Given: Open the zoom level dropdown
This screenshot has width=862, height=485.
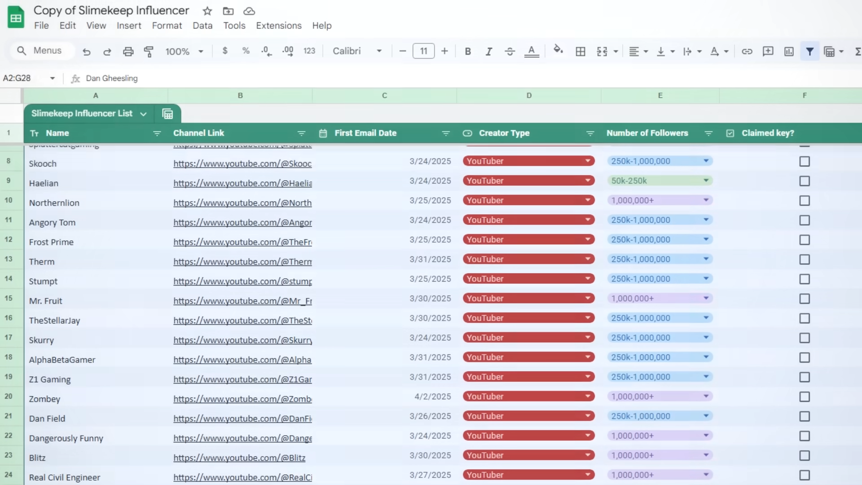Looking at the screenshot, I should pyautogui.click(x=184, y=52).
